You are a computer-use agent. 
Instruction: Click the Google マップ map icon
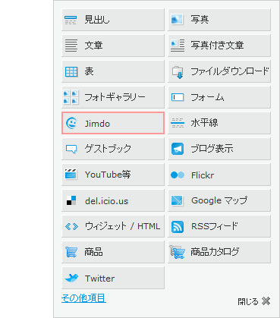pos(177,200)
